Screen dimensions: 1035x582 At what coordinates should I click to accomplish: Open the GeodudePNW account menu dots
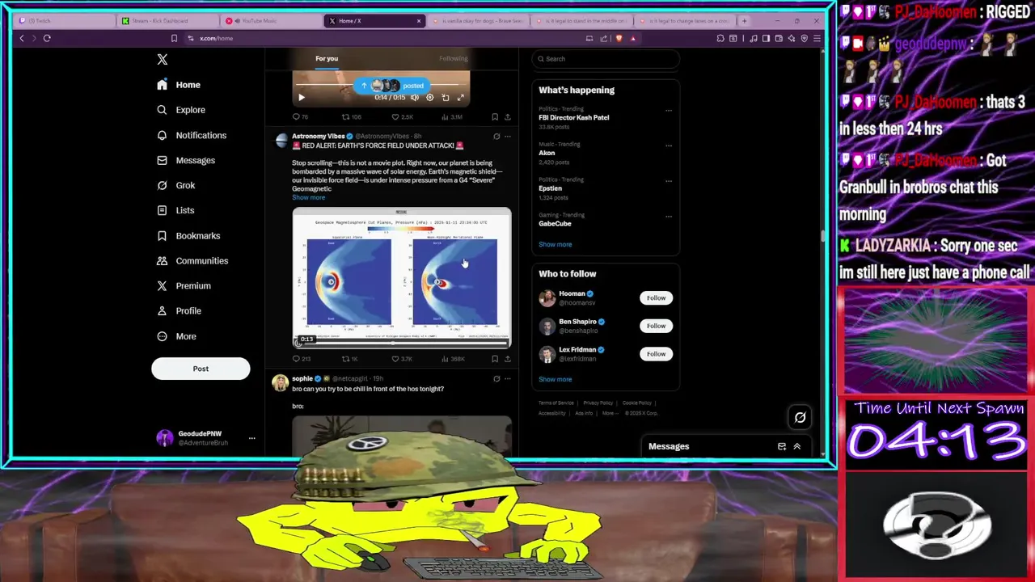coord(251,438)
